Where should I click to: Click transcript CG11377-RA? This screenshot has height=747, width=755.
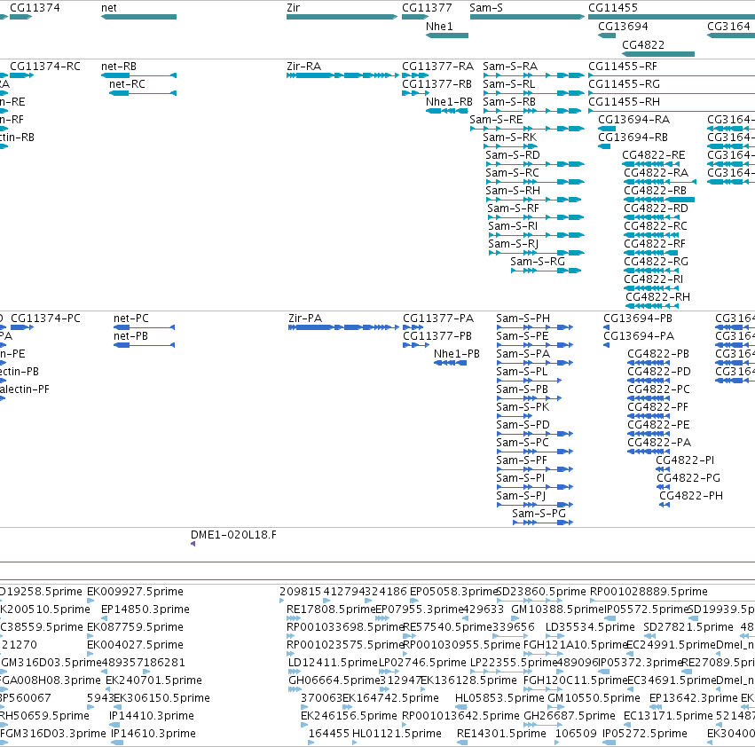(415, 75)
